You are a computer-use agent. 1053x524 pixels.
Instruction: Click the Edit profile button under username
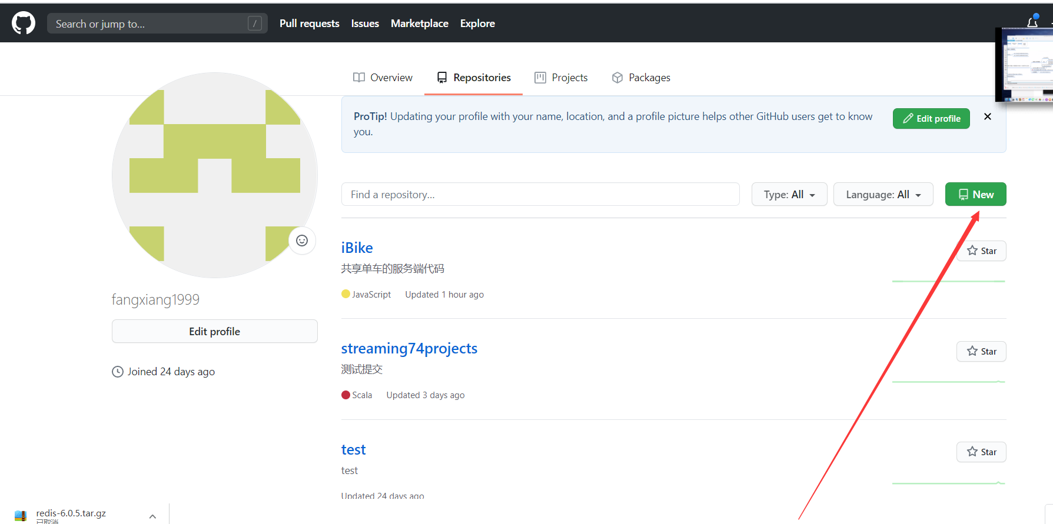(215, 331)
